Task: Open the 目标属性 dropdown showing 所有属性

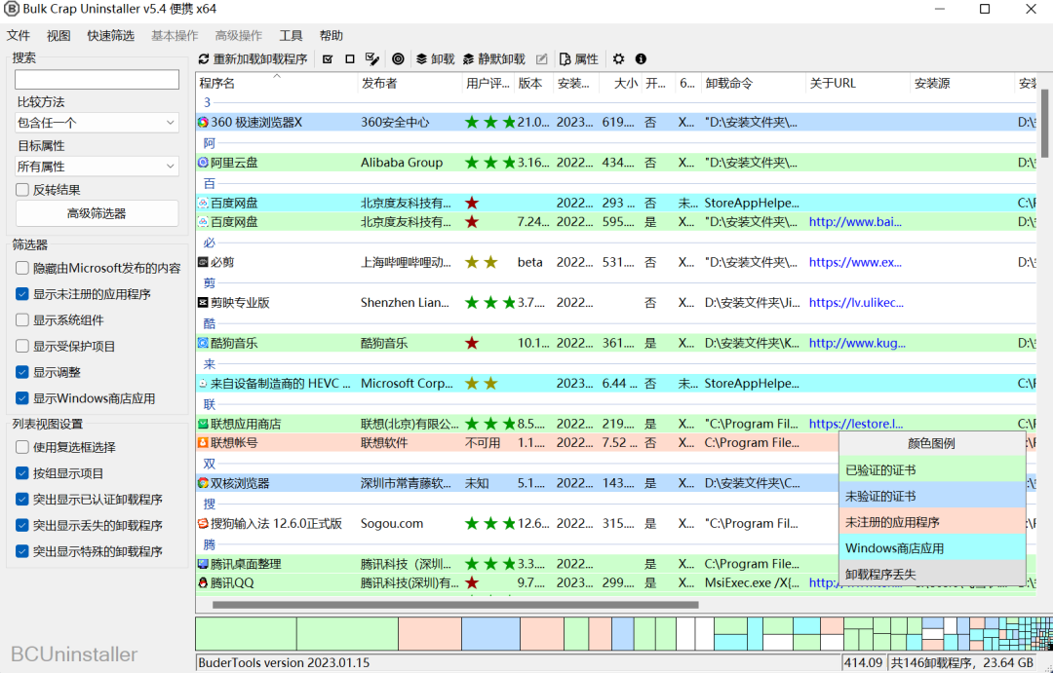Action: point(97,167)
